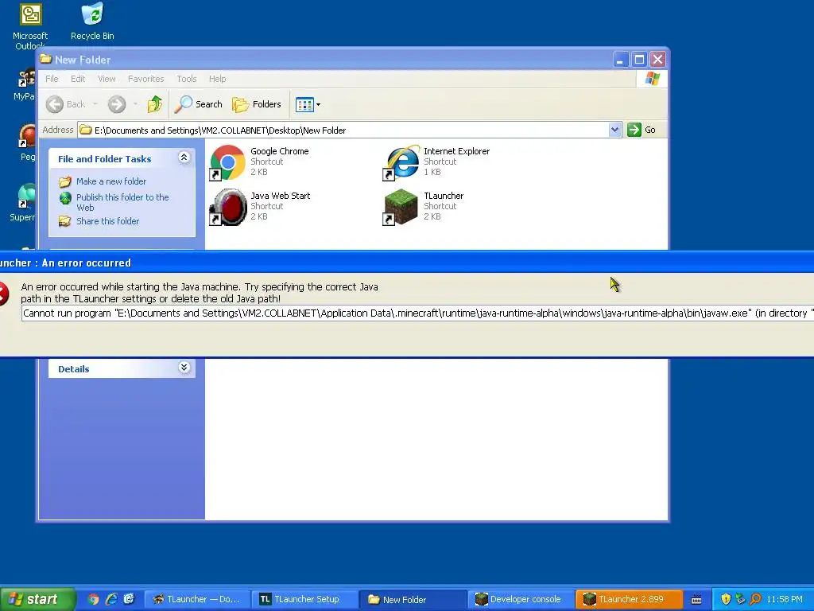Open the Google Chrome shortcut icon
This screenshot has width=814, height=611.
(227, 162)
